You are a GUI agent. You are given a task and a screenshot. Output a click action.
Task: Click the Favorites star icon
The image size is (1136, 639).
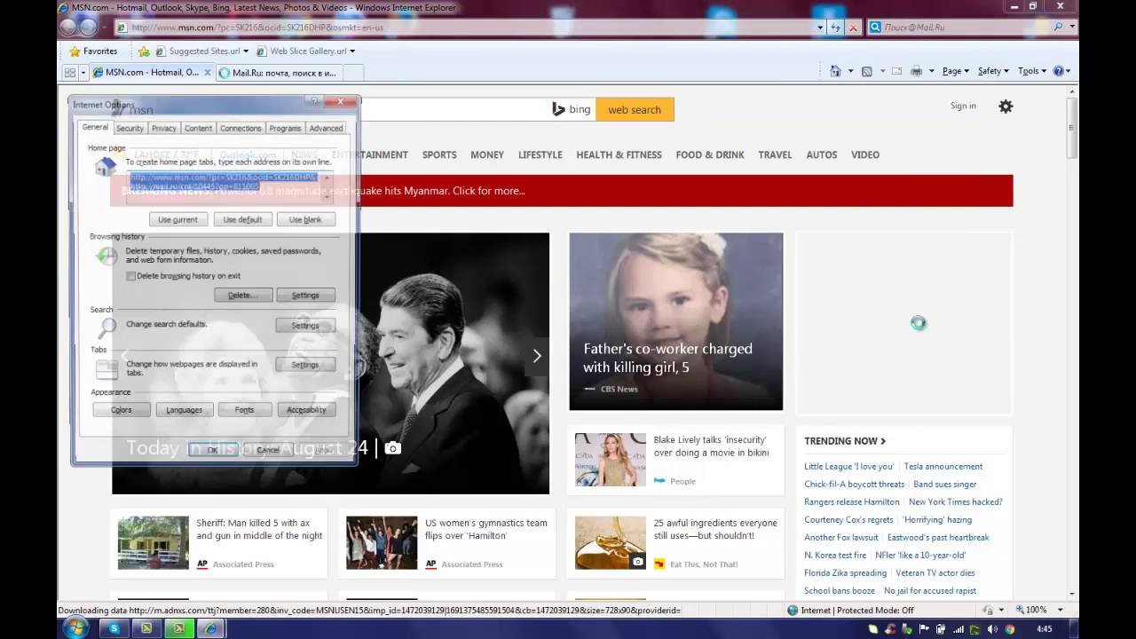pyautogui.click(x=75, y=51)
